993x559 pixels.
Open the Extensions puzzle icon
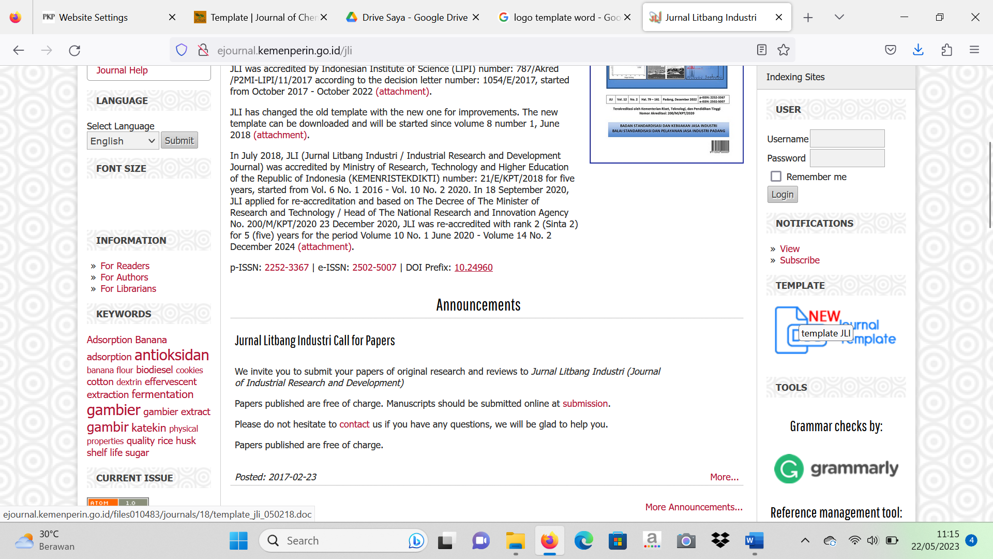click(x=946, y=50)
